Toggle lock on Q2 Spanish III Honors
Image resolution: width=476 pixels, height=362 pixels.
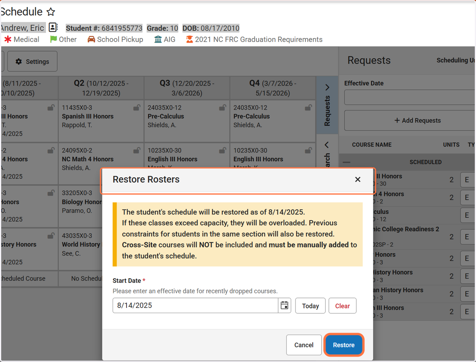pos(137,107)
